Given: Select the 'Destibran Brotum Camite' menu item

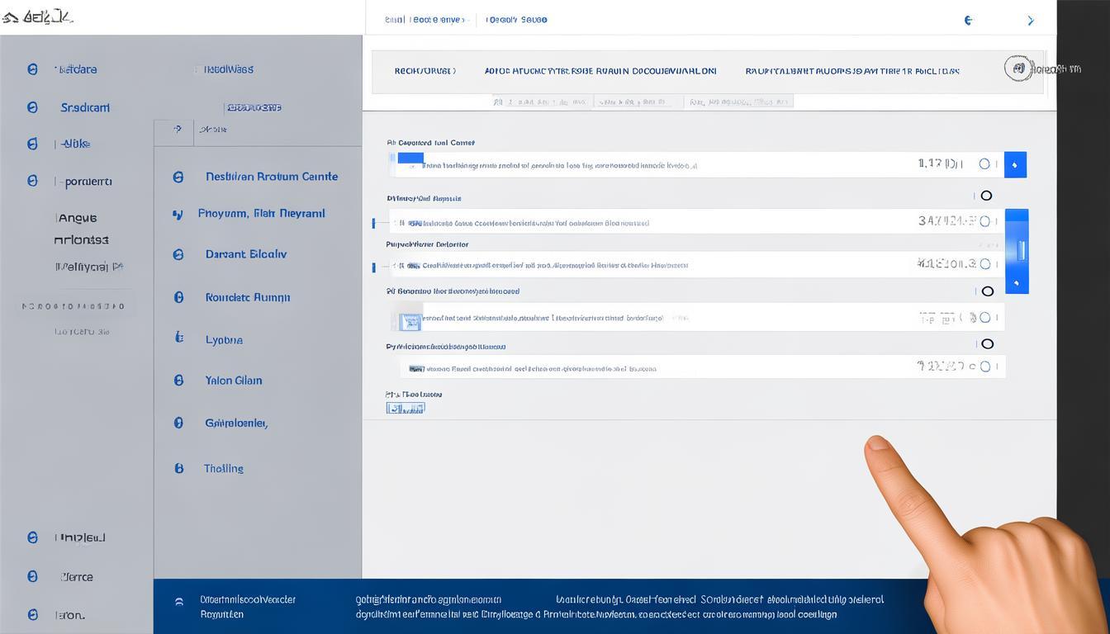Looking at the screenshot, I should click(x=271, y=177).
